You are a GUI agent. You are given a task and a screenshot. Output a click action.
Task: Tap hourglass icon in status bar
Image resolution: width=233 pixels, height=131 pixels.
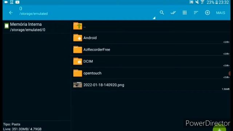click(x=12, y=2)
